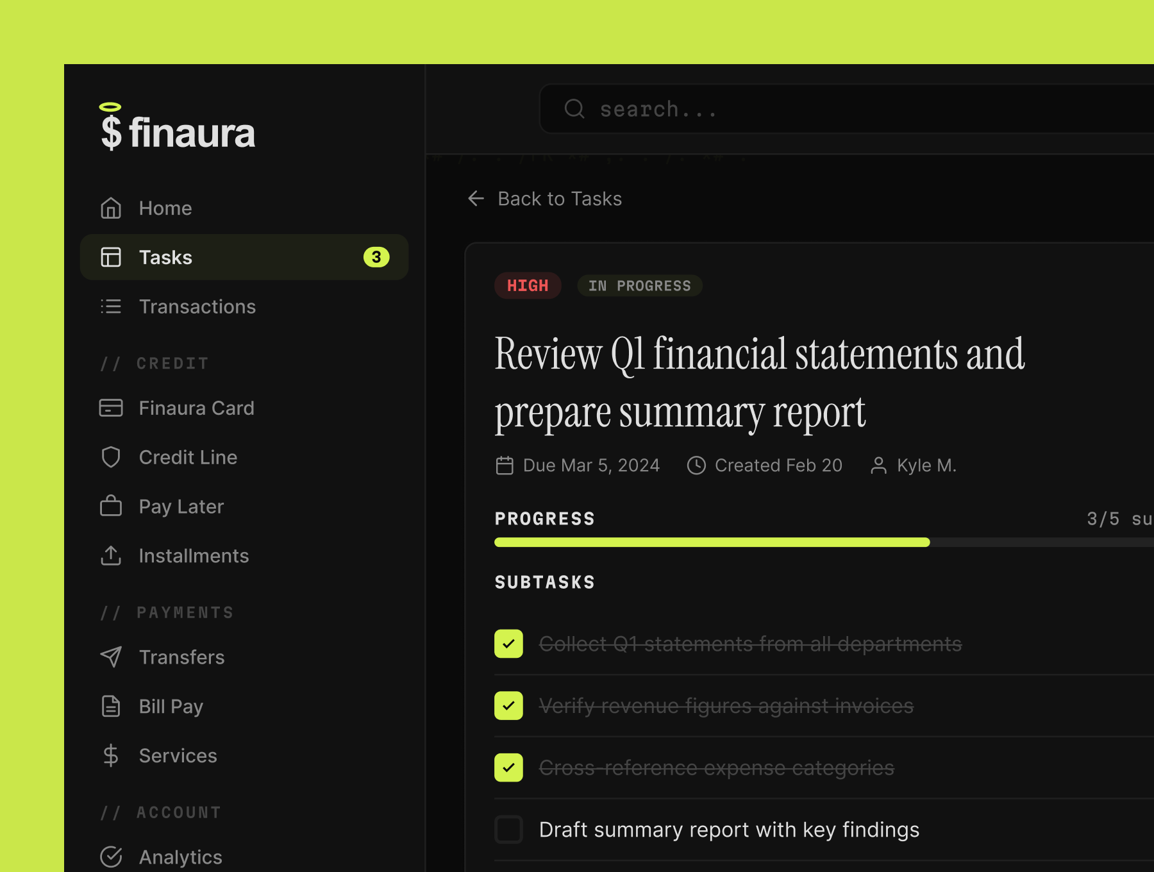
Task: Open the Tasks section in sidebar
Action: tap(165, 256)
